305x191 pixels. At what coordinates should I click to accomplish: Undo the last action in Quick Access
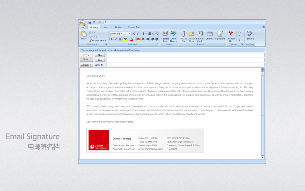[x=94, y=22]
